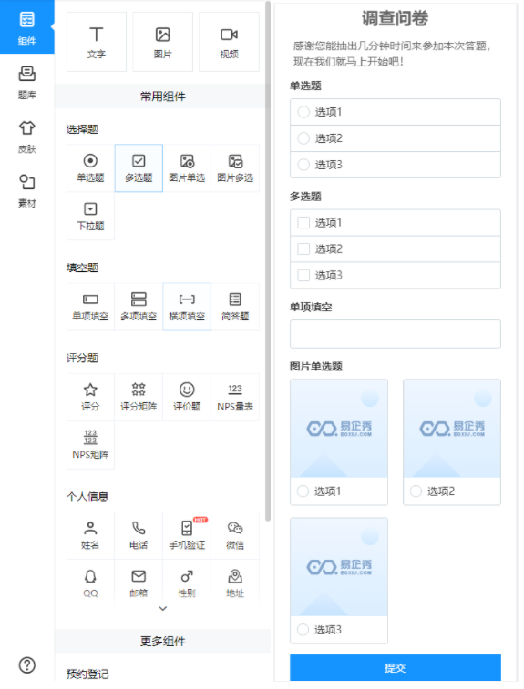Image resolution: width=524 pixels, height=689 pixels.
Task: Select 选项2 radio under image question
Action: [416, 491]
